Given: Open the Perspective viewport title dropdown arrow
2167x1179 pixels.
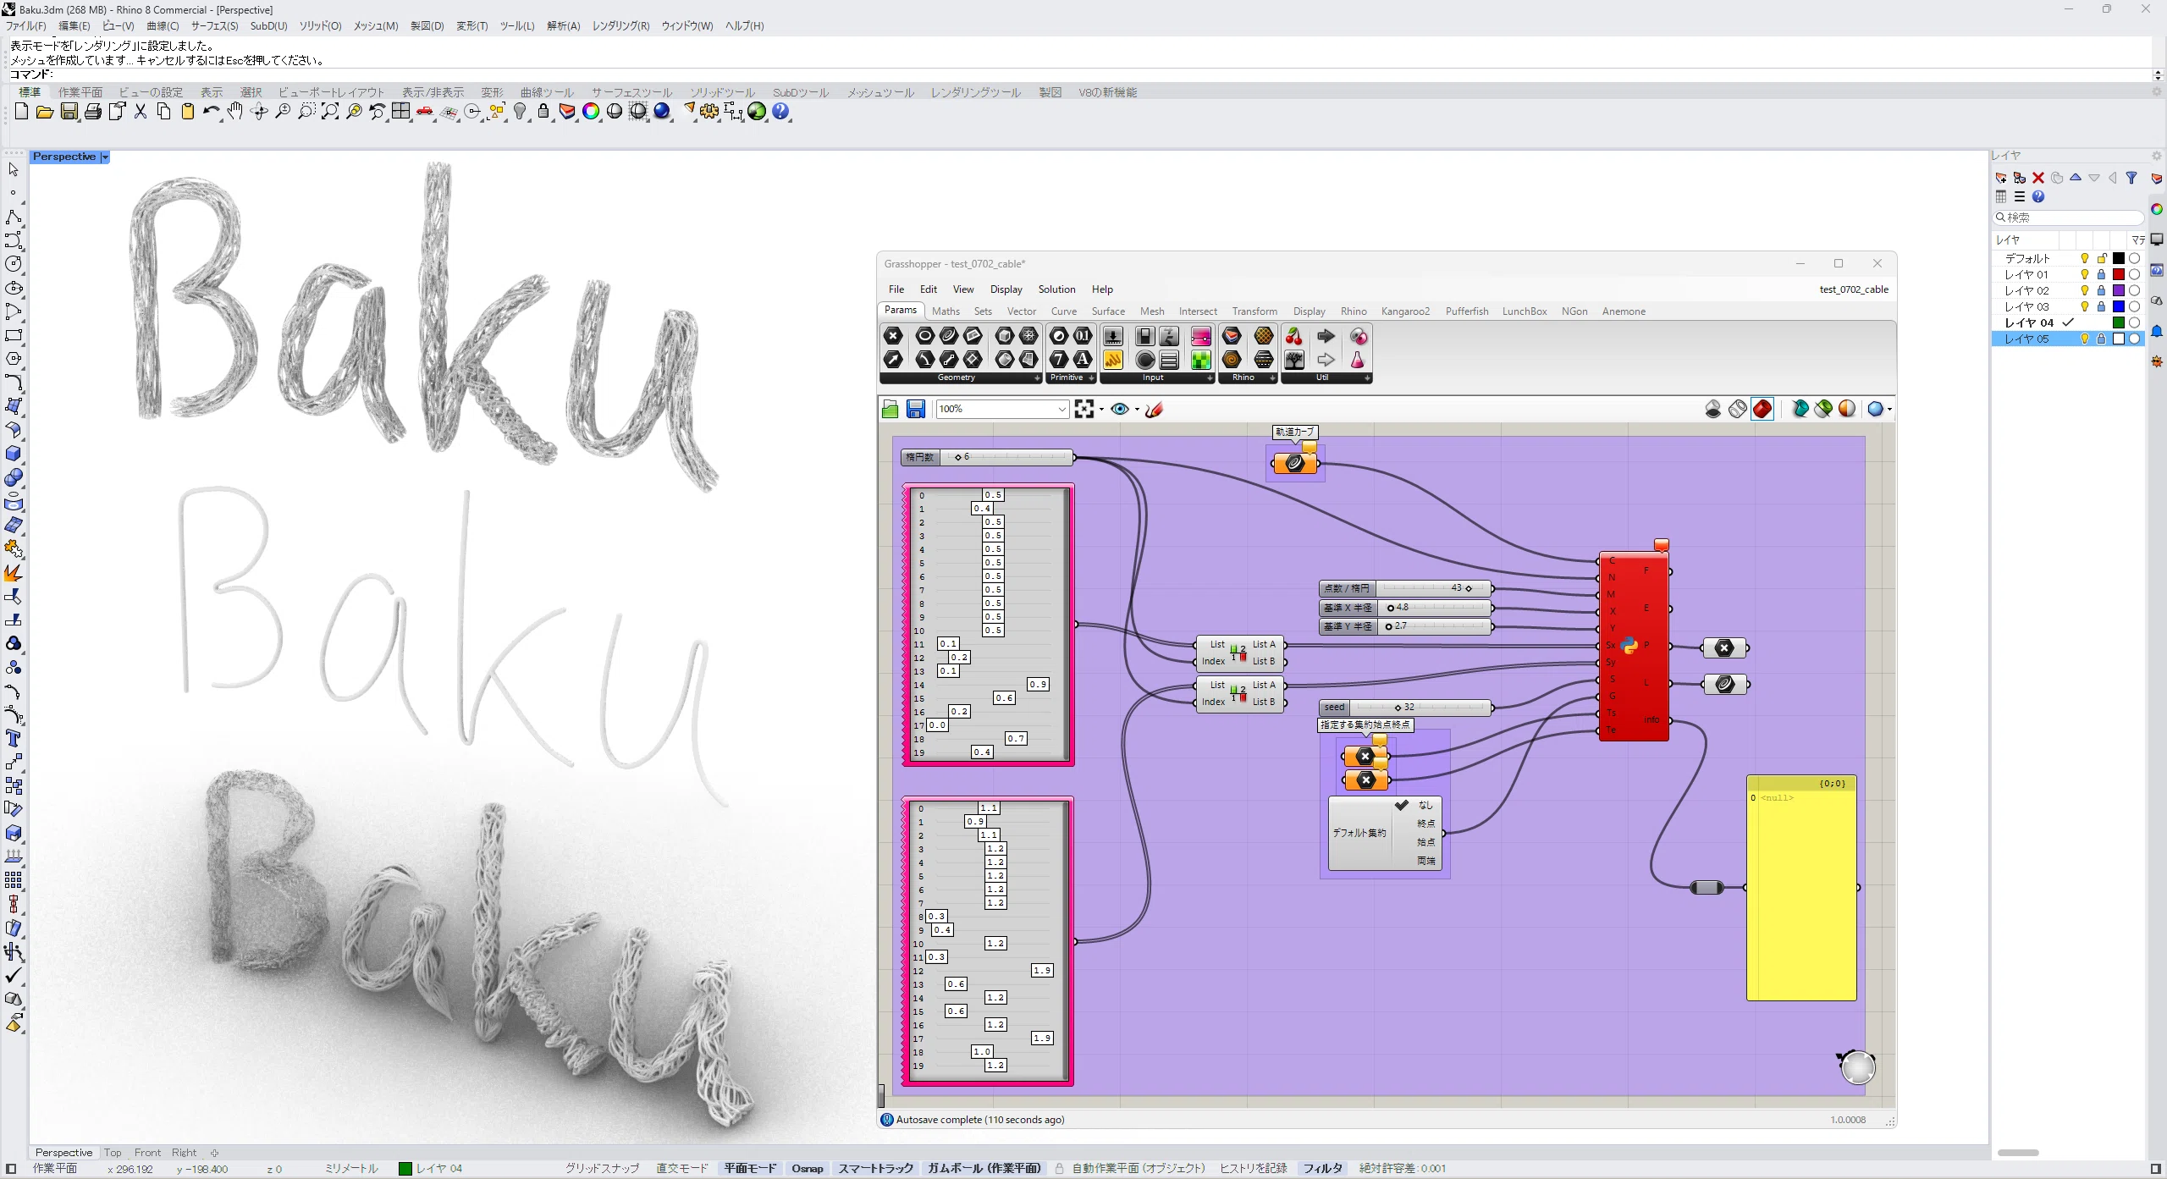Looking at the screenshot, I should coord(105,157).
